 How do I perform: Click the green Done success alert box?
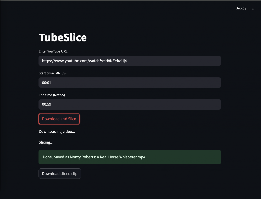[130, 157]
